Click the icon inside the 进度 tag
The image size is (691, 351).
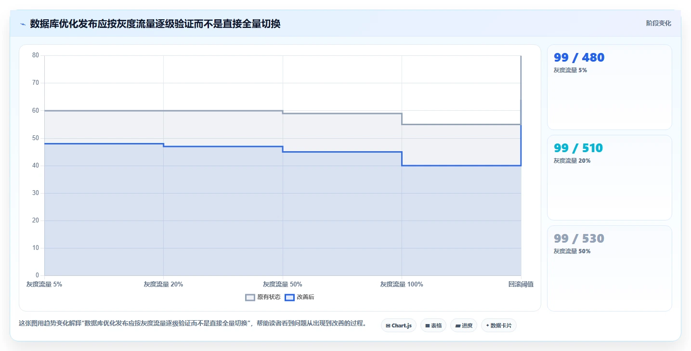tap(458, 325)
